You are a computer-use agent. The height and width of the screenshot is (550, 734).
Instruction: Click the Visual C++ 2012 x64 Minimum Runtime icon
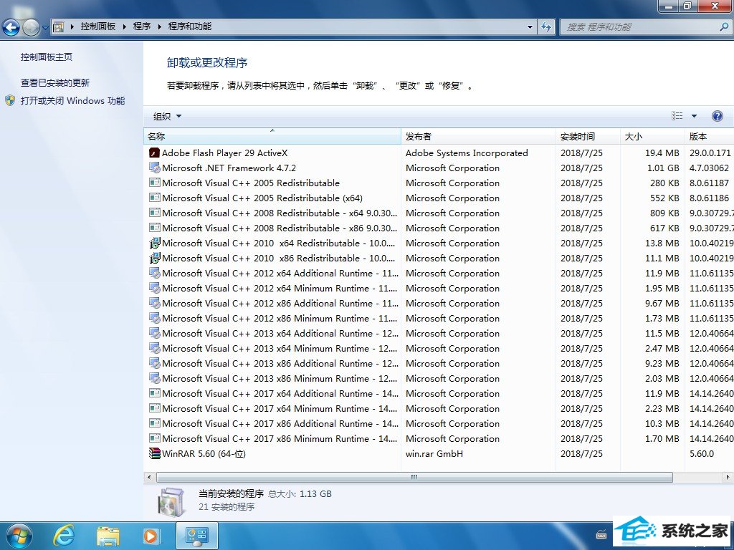[x=155, y=288]
